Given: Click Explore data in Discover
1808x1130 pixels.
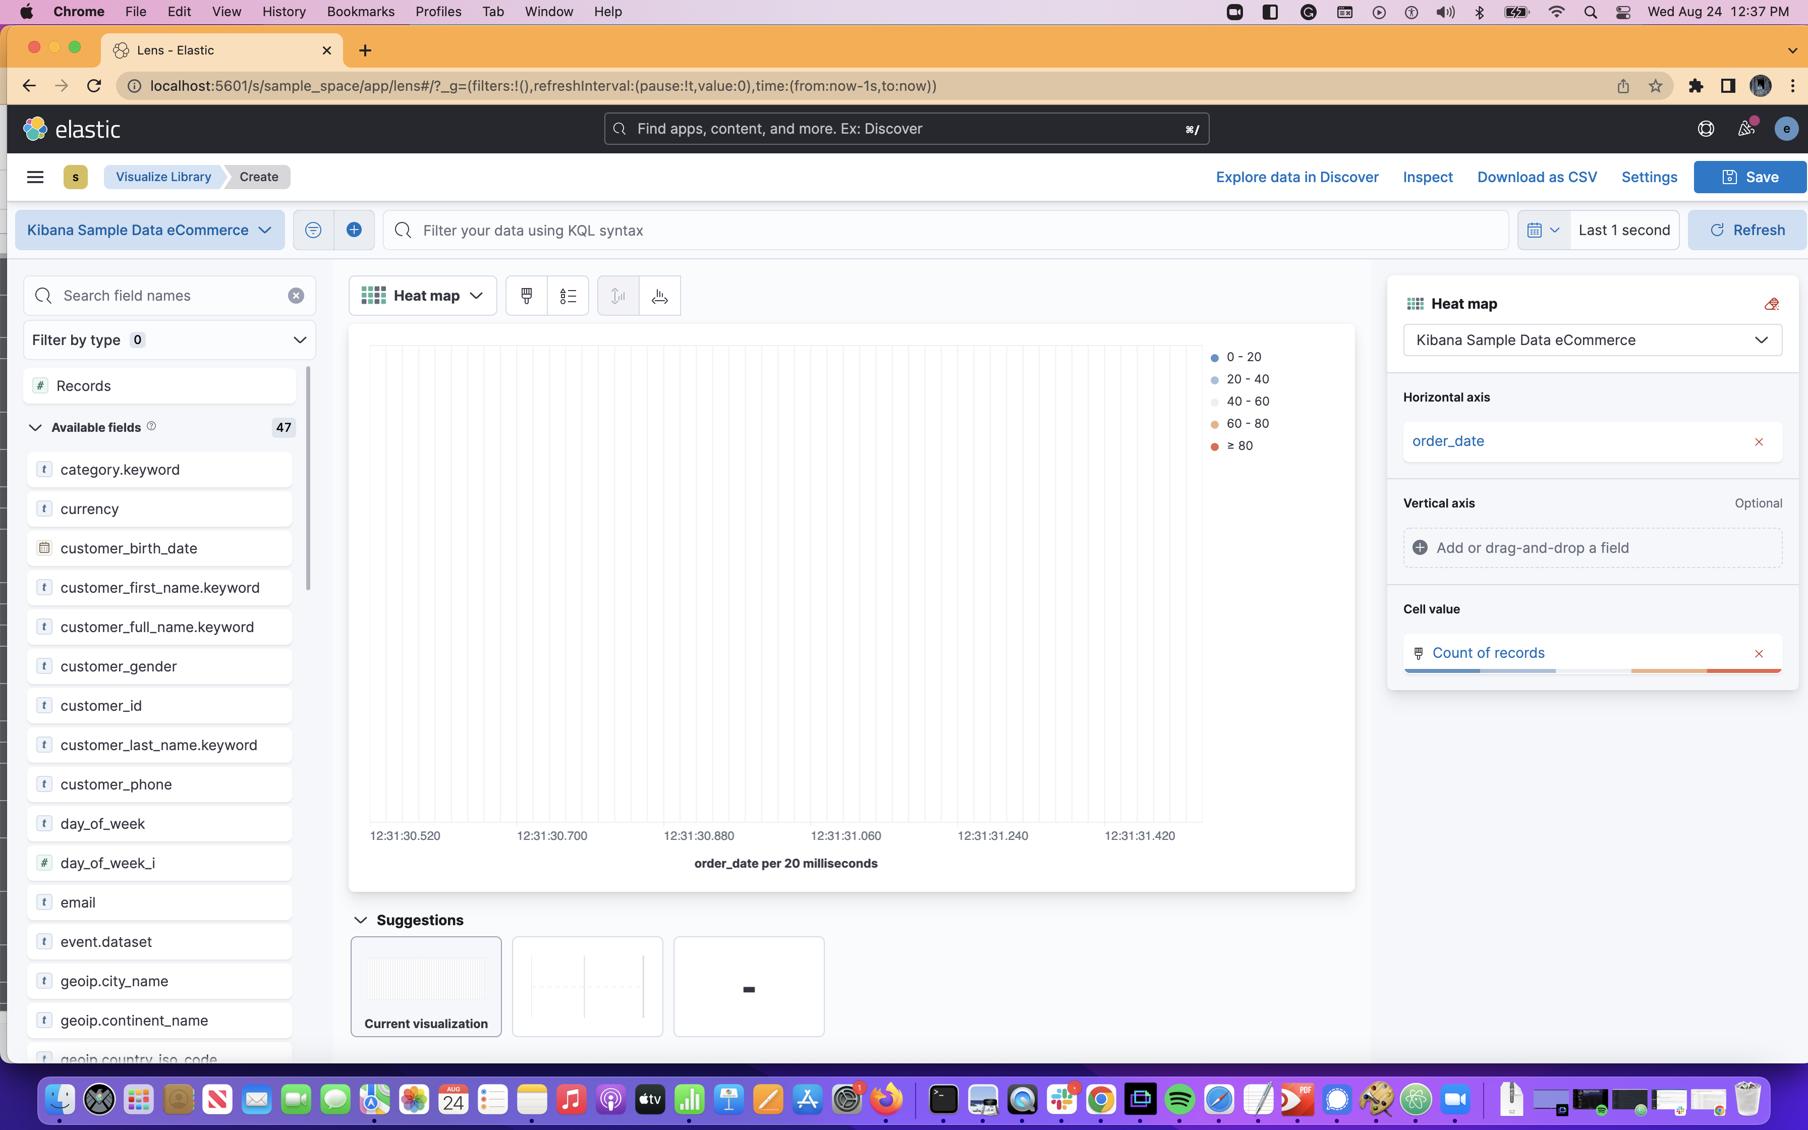Looking at the screenshot, I should [x=1297, y=177].
